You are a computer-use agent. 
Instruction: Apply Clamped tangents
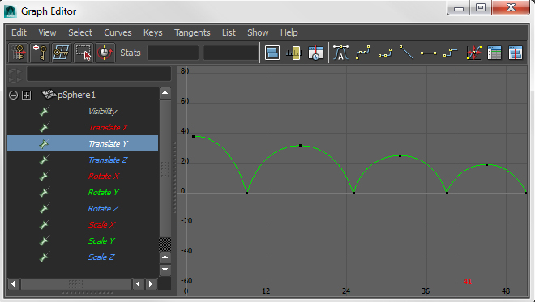coord(384,53)
